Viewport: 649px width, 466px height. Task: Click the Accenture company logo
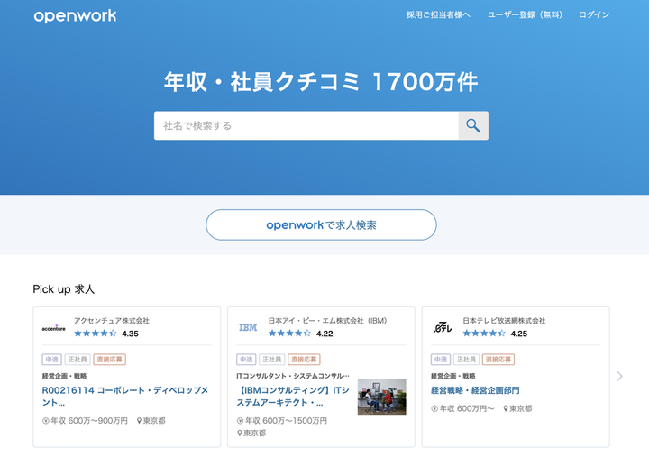(54, 328)
